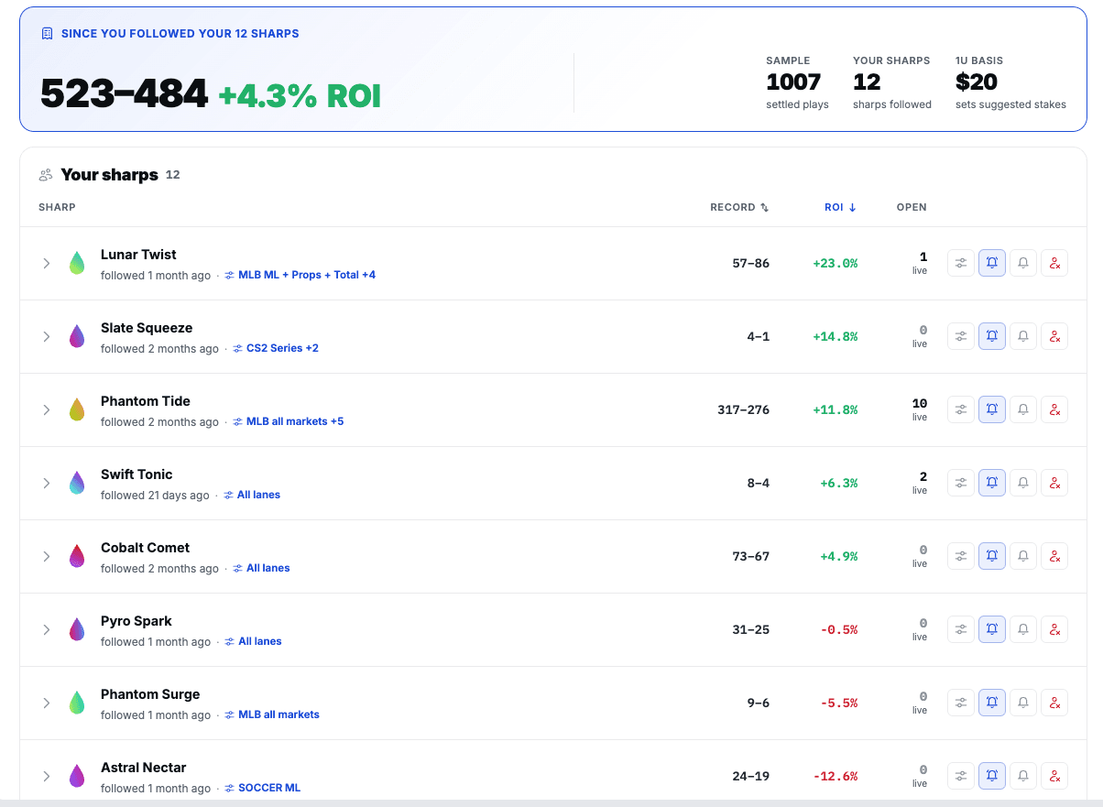Expand the Astral Nectar row
This screenshot has width=1103, height=807.
tap(46, 776)
